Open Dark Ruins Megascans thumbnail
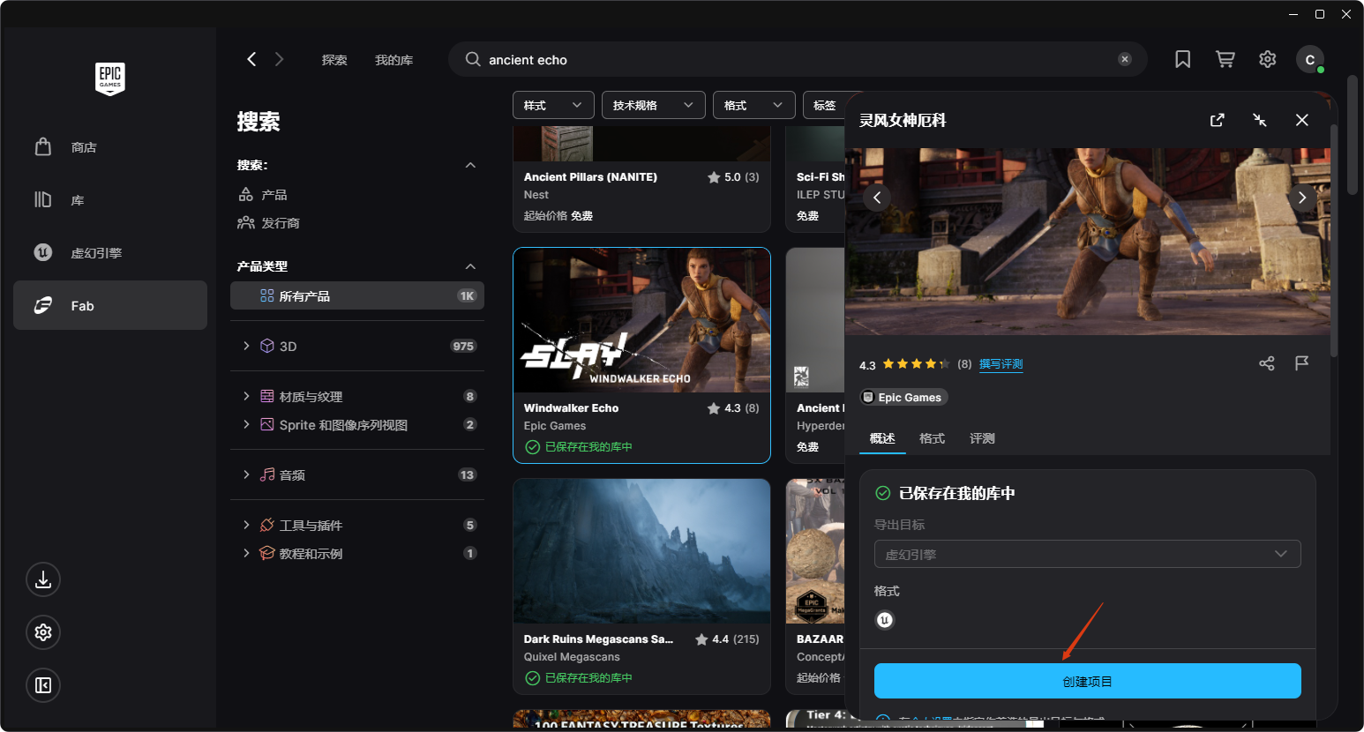Screen dimensions: 1364x732 tap(641, 551)
